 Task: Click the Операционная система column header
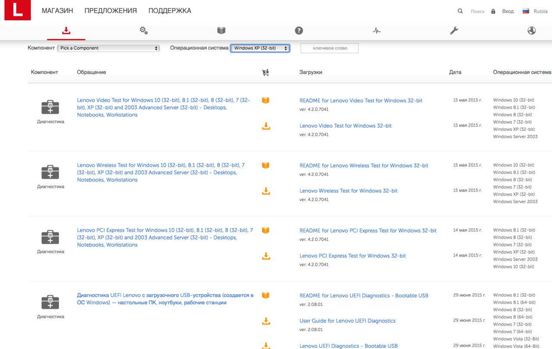tap(522, 72)
